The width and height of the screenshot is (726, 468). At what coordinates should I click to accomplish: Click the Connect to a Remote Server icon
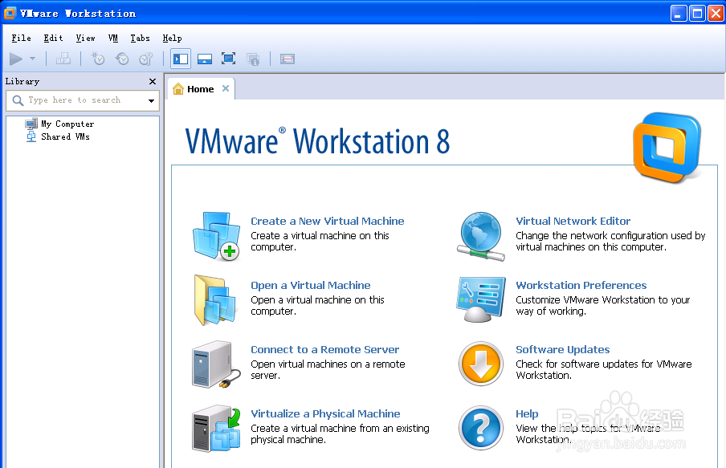point(216,364)
